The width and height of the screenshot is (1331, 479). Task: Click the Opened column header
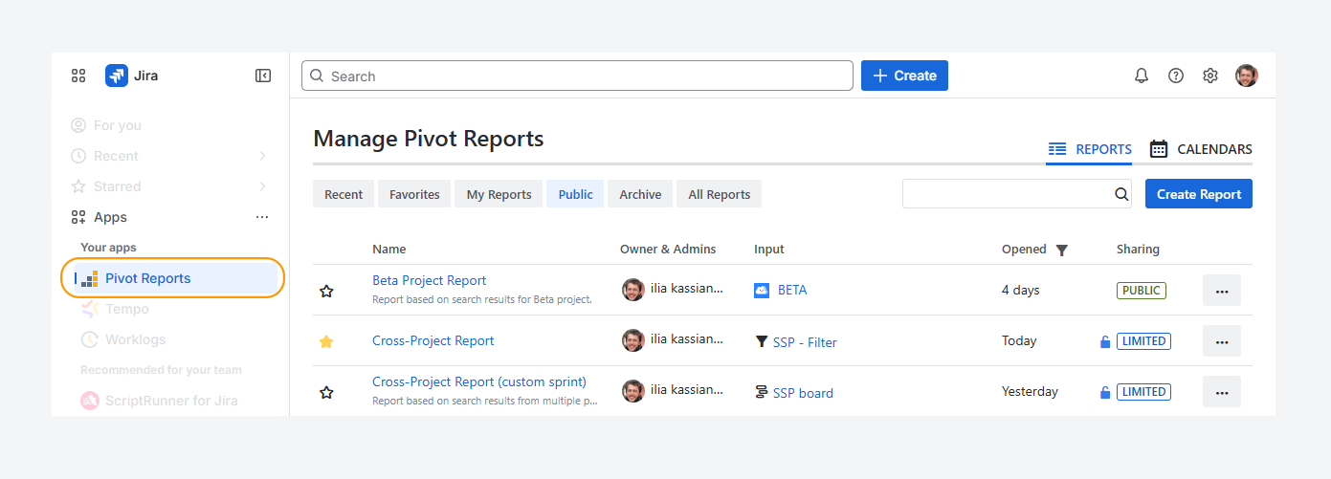point(1024,250)
